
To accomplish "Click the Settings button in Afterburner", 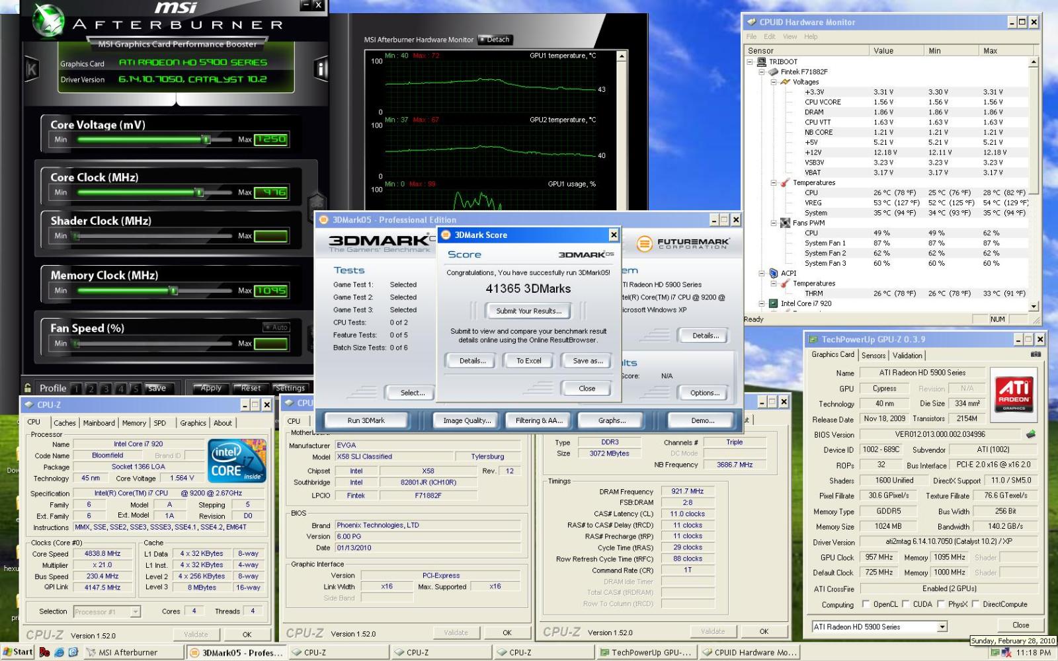I will pos(290,388).
